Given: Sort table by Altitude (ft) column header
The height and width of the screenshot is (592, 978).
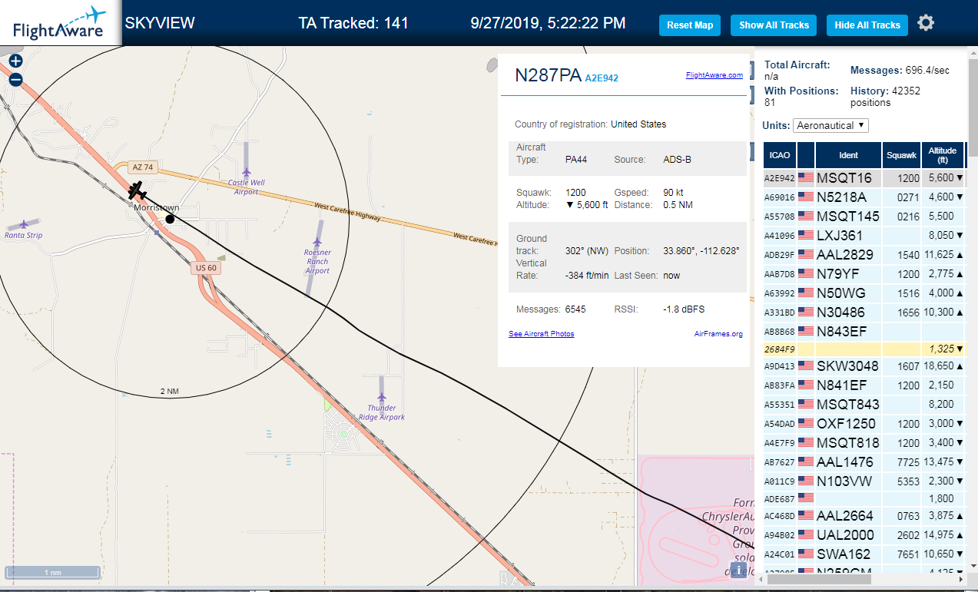Looking at the screenshot, I should [x=942, y=155].
